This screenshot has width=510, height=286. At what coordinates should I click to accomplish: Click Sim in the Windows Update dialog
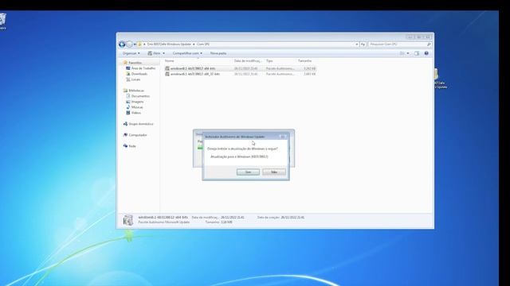tap(248, 172)
